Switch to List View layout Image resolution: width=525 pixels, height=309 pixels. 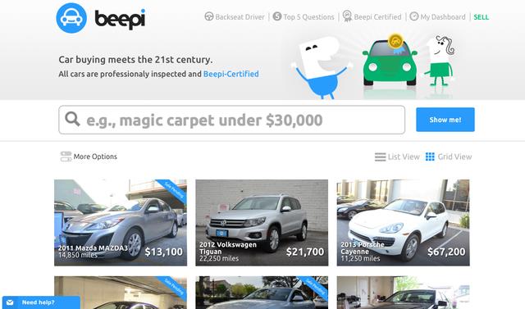click(397, 157)
